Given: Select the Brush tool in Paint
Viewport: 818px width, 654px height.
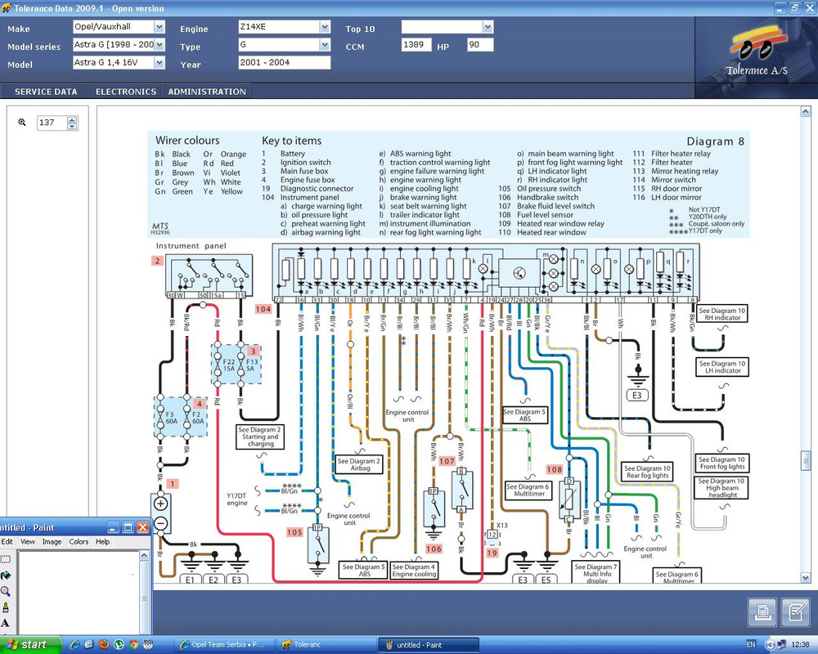Looking at the screenshot, I should pyautogui.click(x=5, y=607).
